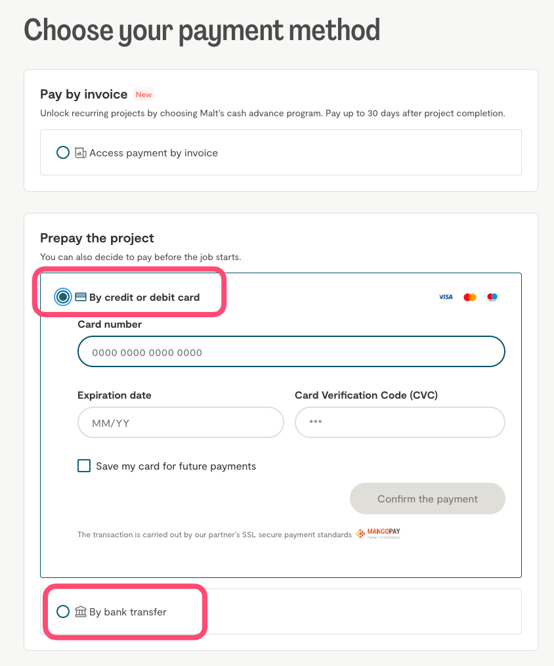554x666 pixels.
Task: Click the "Prepay the project" section heading
Action: pos(97,238)
